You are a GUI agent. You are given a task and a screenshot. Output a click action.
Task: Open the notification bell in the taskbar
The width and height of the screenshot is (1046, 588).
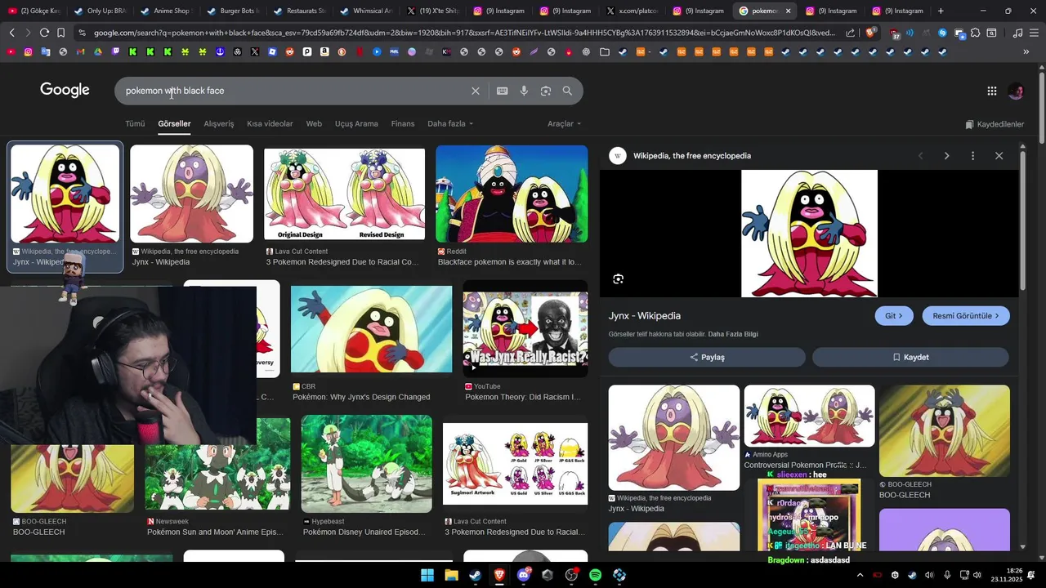(1031, 575)
